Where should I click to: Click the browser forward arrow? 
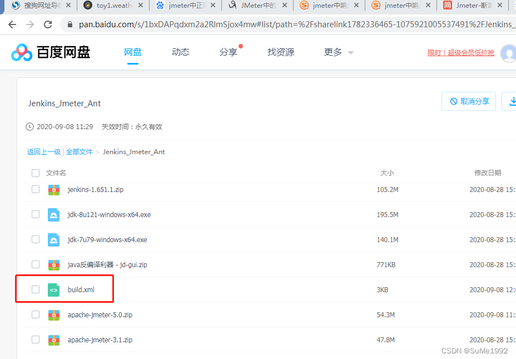click(x=30, y=24)
